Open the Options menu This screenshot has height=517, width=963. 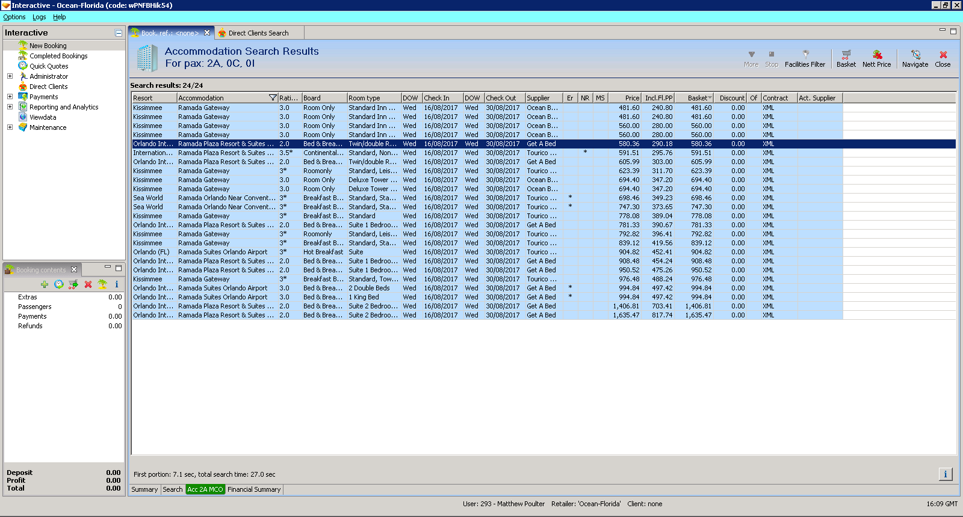click(x=14, y=17)
